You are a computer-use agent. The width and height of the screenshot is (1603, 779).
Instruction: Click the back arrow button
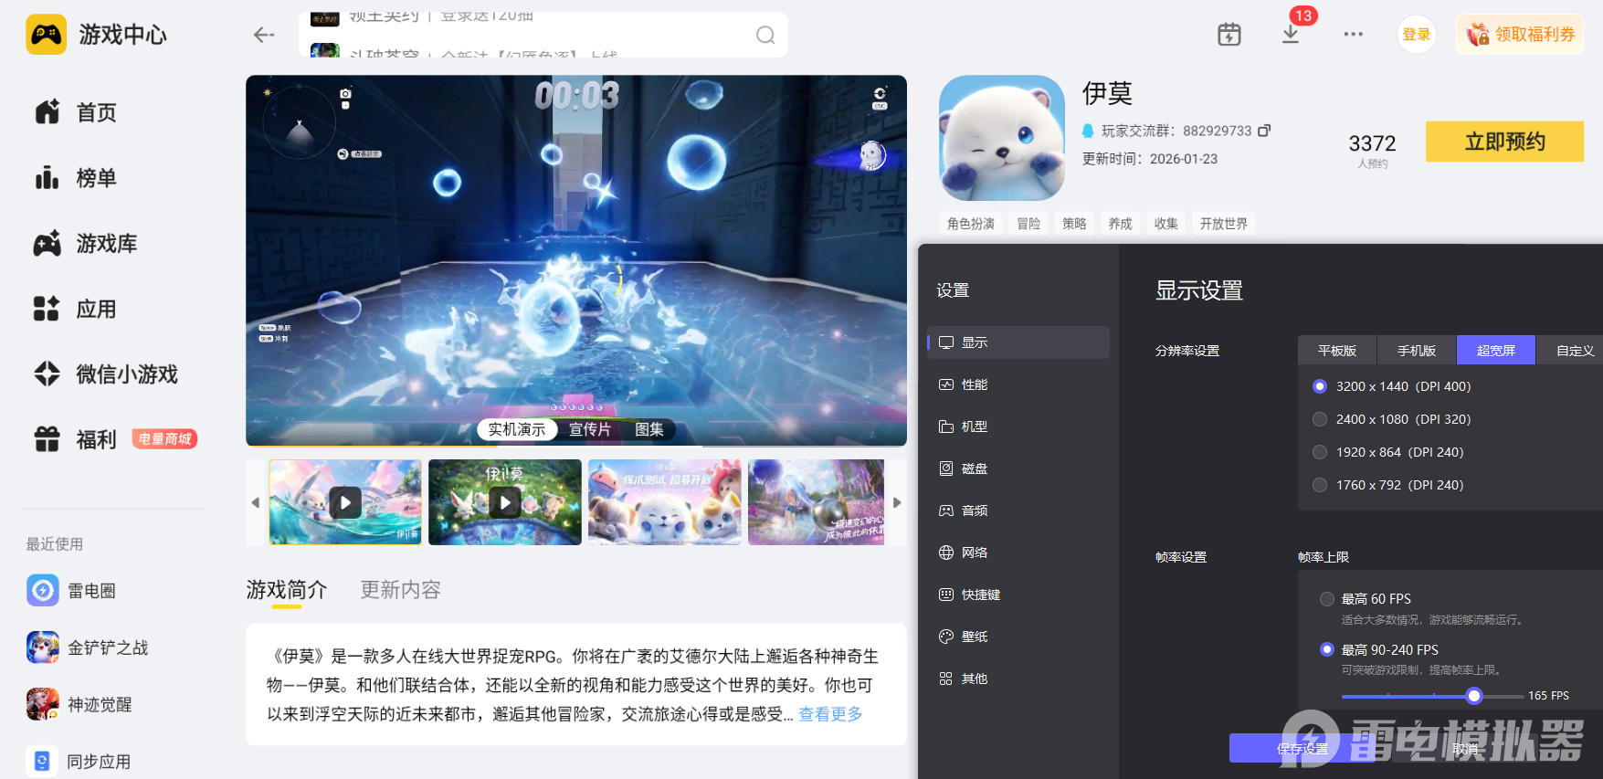[x=264, y=35]
